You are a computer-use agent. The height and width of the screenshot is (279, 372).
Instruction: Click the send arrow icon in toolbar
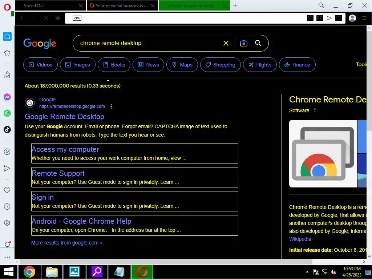tap(329, 18)
